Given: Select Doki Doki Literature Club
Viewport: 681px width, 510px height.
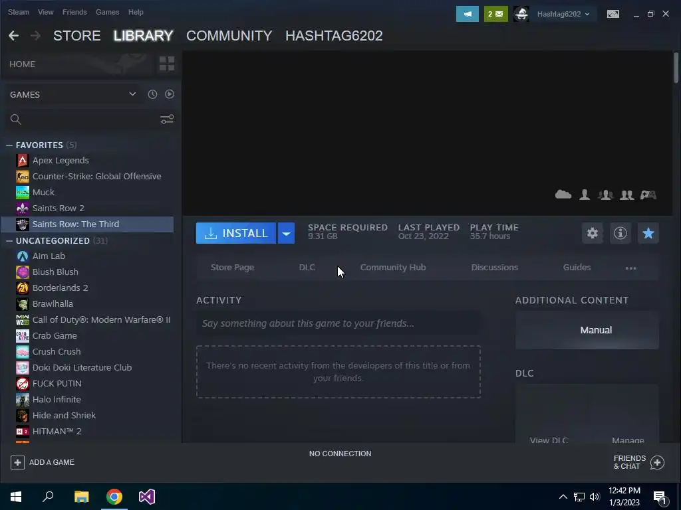Looking at the screenshot, I should [87, 368].
